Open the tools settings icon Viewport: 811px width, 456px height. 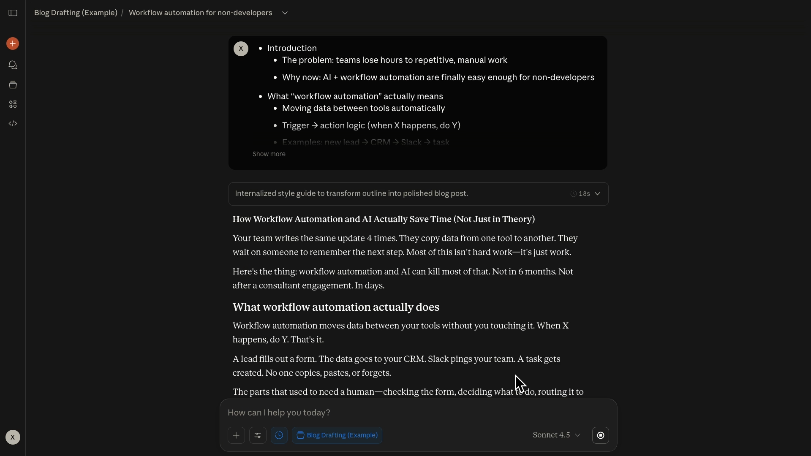point(258,435)
